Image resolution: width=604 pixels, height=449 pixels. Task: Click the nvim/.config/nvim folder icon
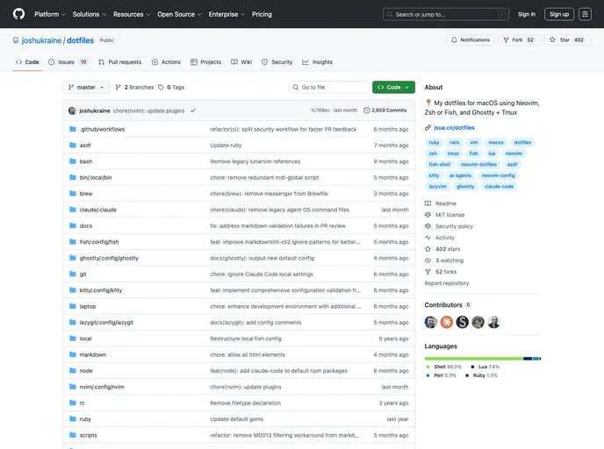click(x=72, y=387)
